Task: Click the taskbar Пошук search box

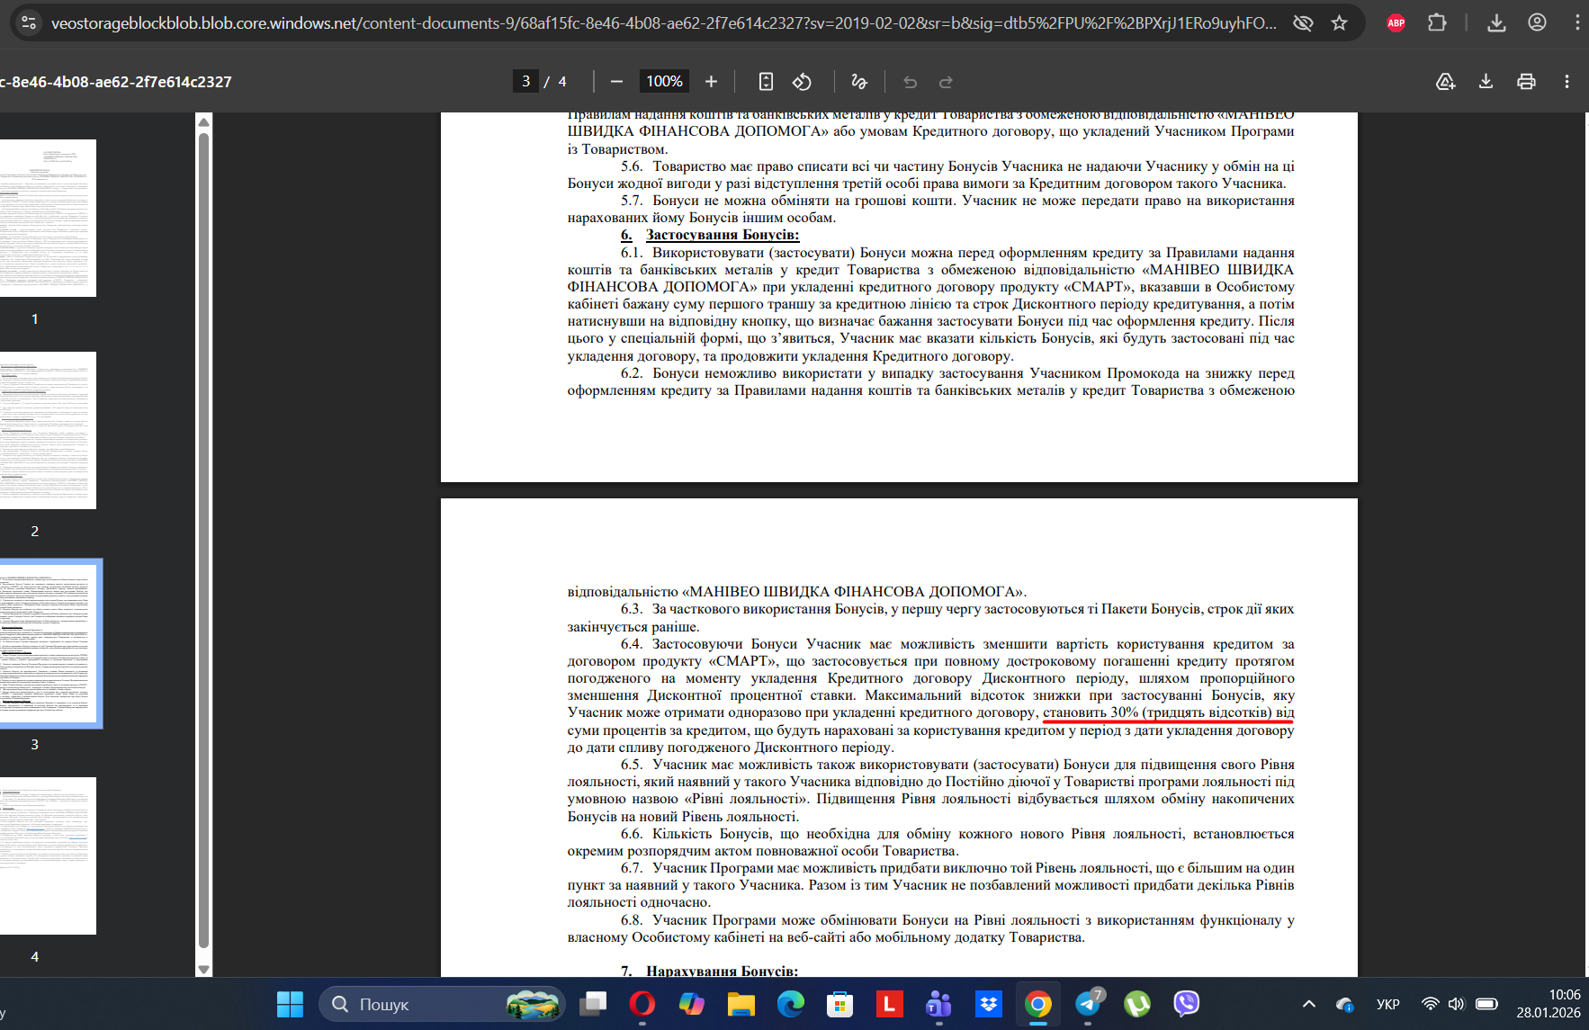Action: [x=443, y=1004]
